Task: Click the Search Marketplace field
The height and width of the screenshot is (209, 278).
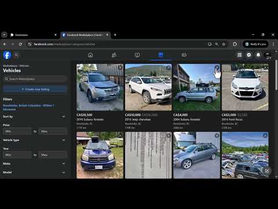Action: (35, 79)
